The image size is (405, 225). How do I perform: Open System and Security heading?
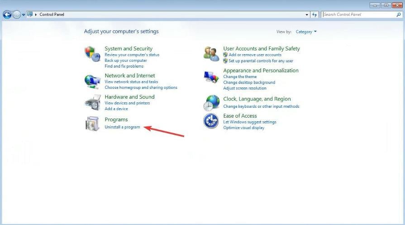pos(129,48)
